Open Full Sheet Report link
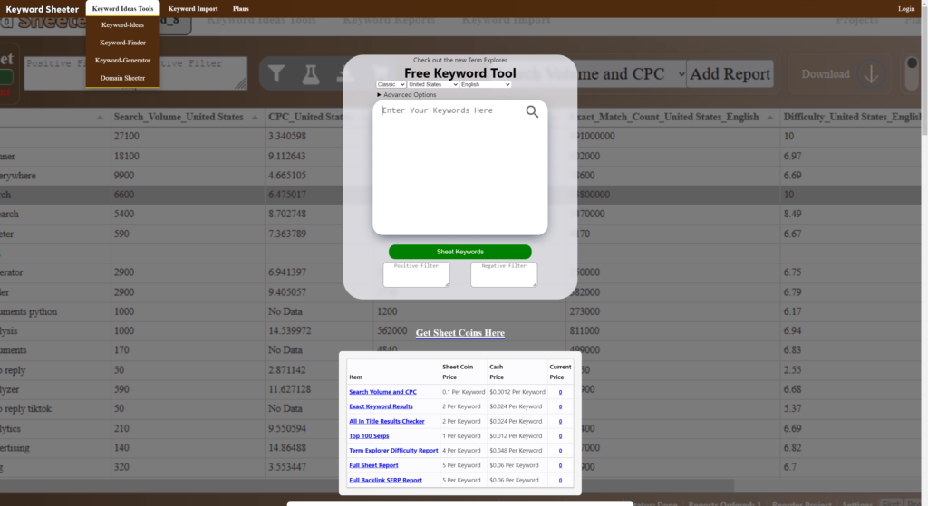Screen dimensions: 928x506 [x=373, y=465]
